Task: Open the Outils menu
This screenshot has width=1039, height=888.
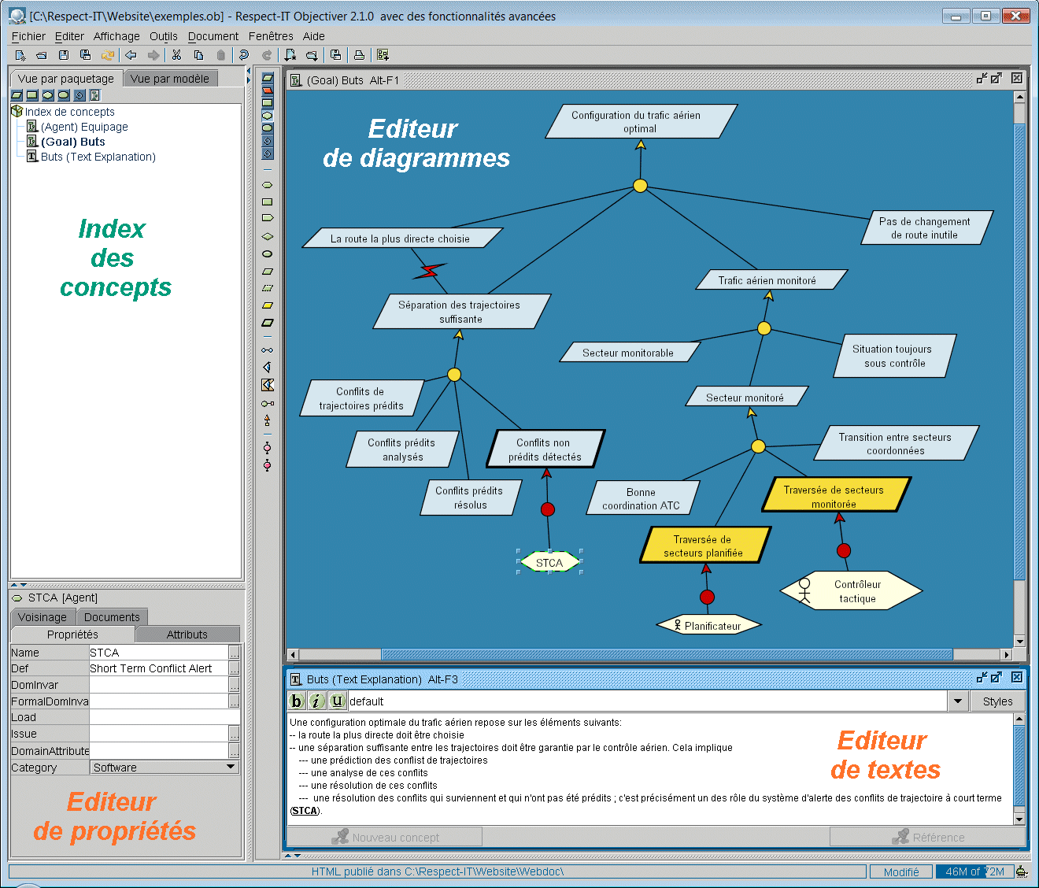Action: [163, 36]
